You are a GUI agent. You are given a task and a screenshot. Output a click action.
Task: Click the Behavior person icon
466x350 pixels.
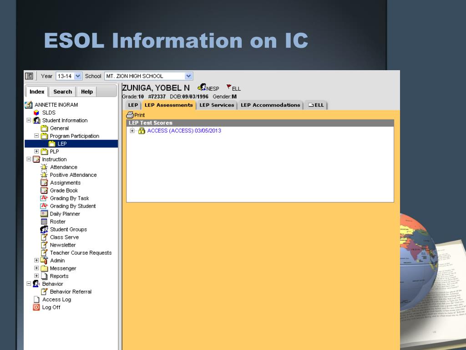(36, 283)
